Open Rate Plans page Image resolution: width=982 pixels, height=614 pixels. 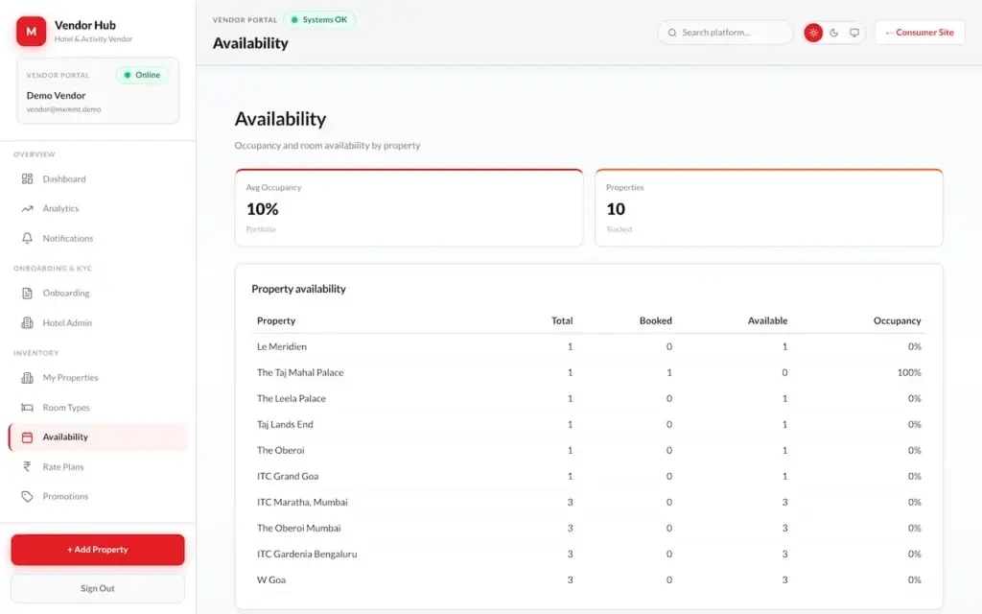98,467
